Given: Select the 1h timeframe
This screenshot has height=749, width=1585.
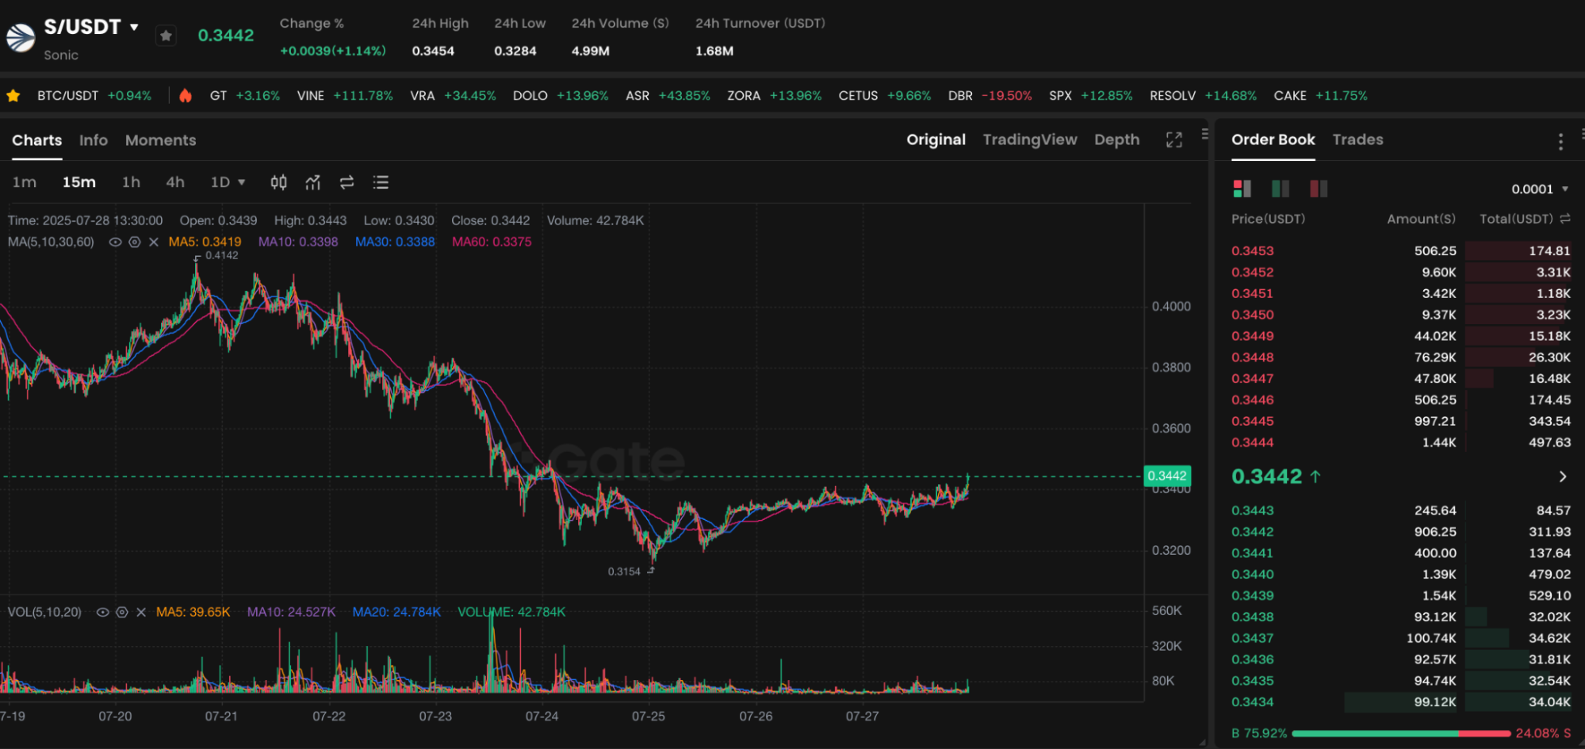Looking at the screenshot, I should (131, 182).
